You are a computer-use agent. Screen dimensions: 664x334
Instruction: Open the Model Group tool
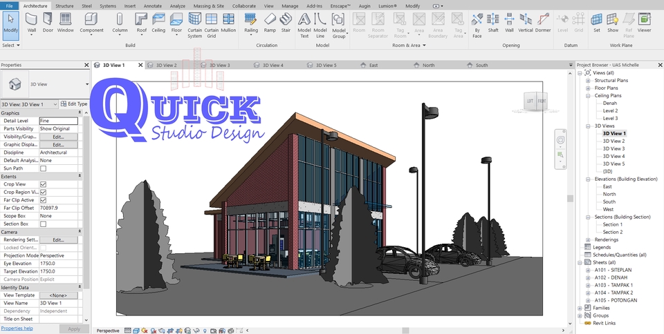338,26
